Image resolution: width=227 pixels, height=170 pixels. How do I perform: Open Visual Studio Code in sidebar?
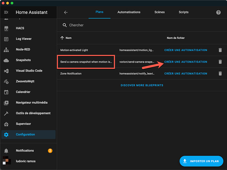(29, 71)
